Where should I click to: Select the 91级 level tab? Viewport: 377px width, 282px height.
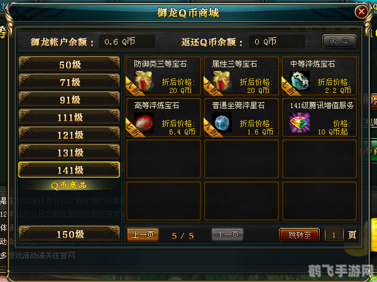point(69,99)
